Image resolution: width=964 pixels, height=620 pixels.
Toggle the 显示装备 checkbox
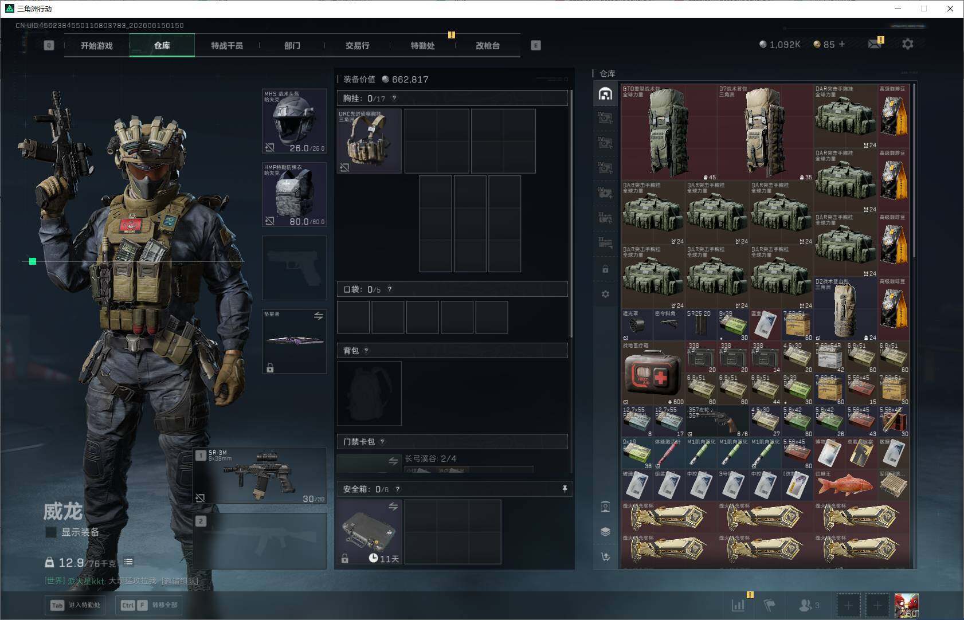pyautogui.click(x=51, y=532)
